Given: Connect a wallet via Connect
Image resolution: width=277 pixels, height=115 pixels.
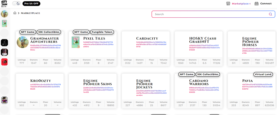Looking at the screenshot, I should pos(266,4).
